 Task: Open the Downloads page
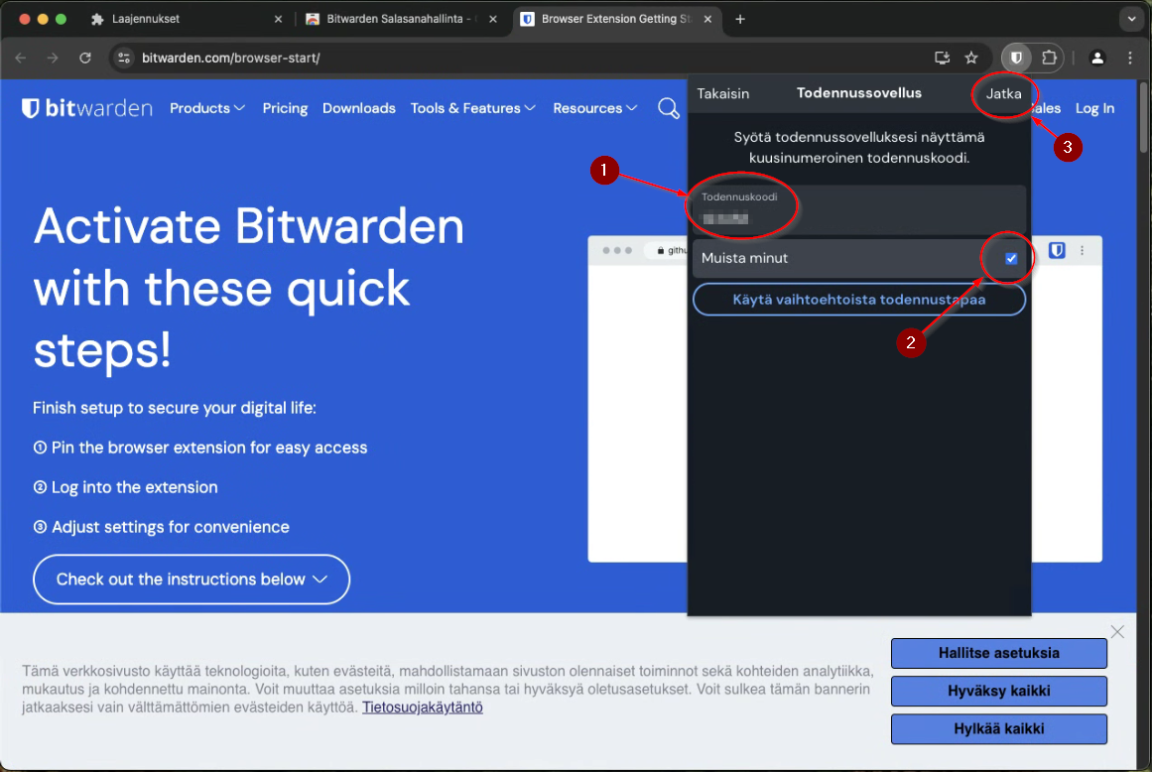tap(358, 109)
